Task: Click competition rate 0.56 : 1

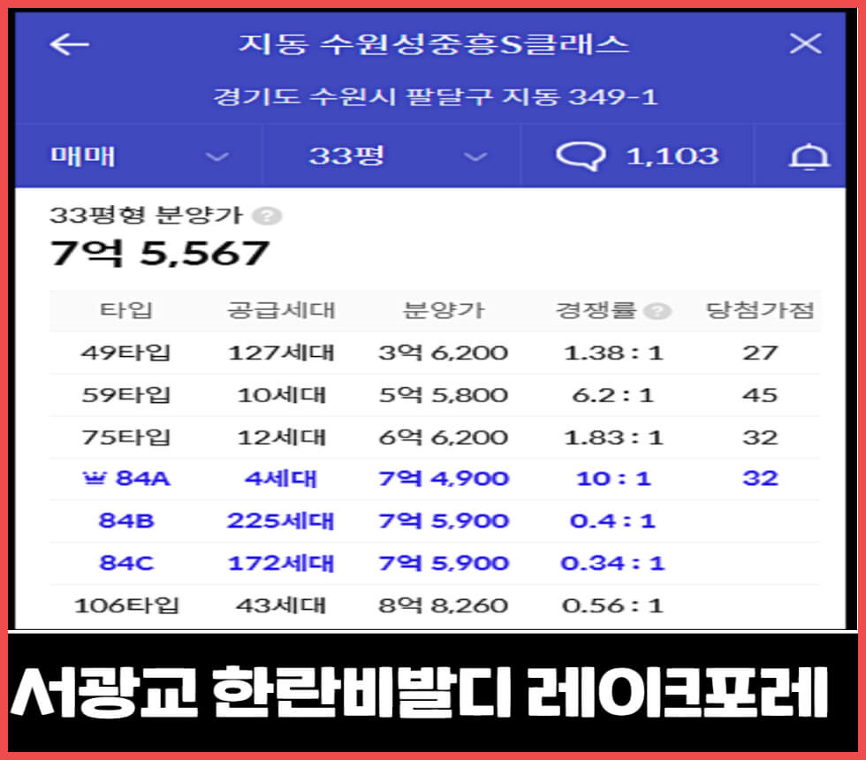Action: [613, 606]
